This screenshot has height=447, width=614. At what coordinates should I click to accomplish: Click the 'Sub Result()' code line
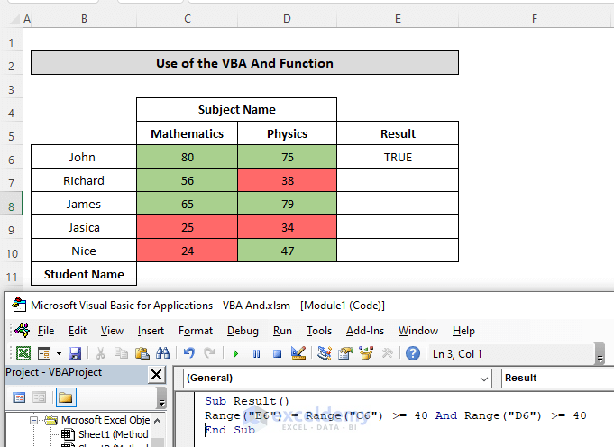[247, 401]
